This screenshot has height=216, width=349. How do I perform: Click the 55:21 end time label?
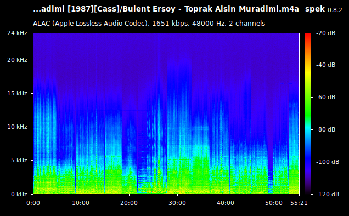[x=299, y=203]
